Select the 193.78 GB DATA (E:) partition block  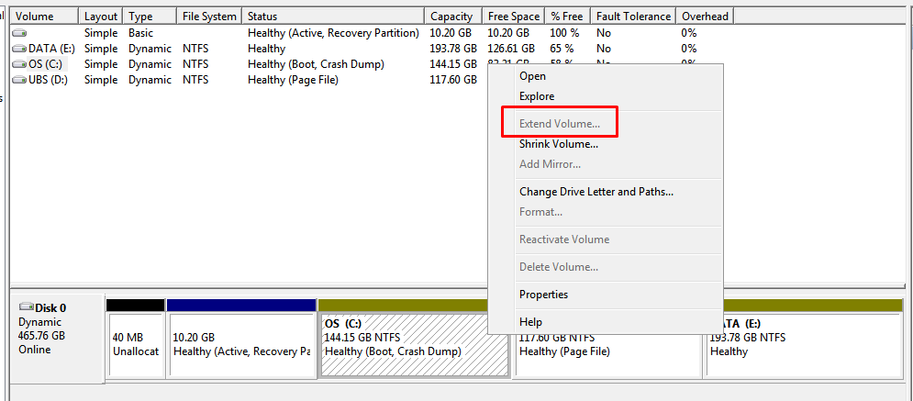tap(803, 345)
